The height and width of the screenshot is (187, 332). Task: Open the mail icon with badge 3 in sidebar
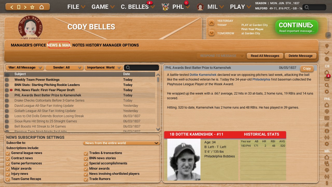pos(327,79)
